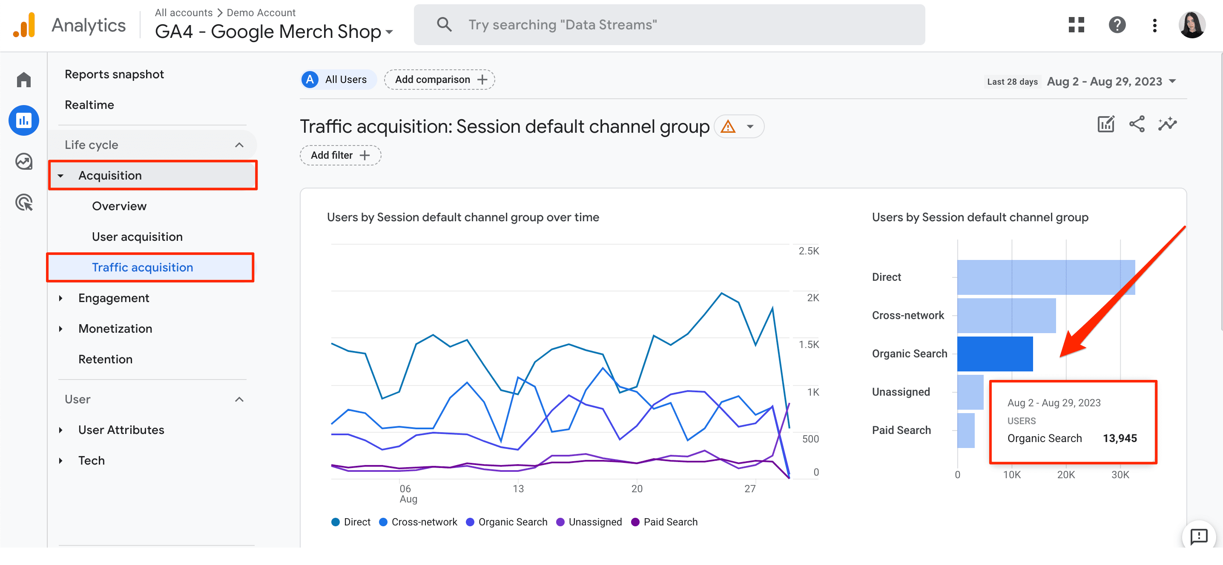Viewport: 1223px width, 565px height.
Task: Open the Realtime report
Action: click(x=89, y=105)
